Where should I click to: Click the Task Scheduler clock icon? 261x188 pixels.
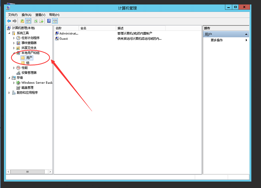coord(18,38)
